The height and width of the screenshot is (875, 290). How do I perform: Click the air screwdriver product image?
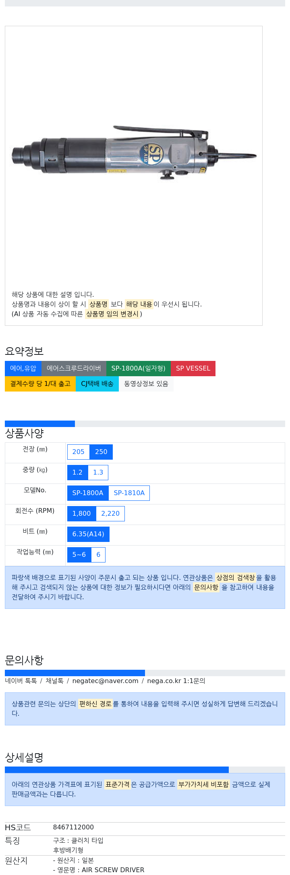(x=134, y=154)
